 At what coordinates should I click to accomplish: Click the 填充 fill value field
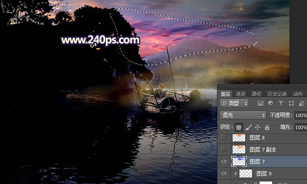point(301,127)
